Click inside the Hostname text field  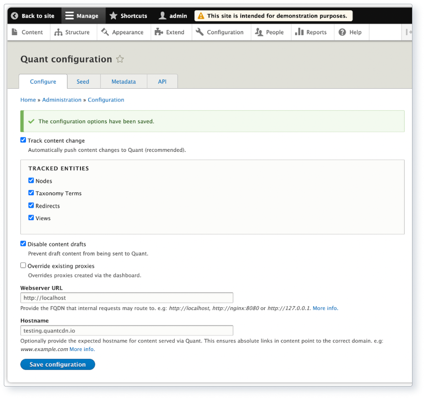coord(126,330)
